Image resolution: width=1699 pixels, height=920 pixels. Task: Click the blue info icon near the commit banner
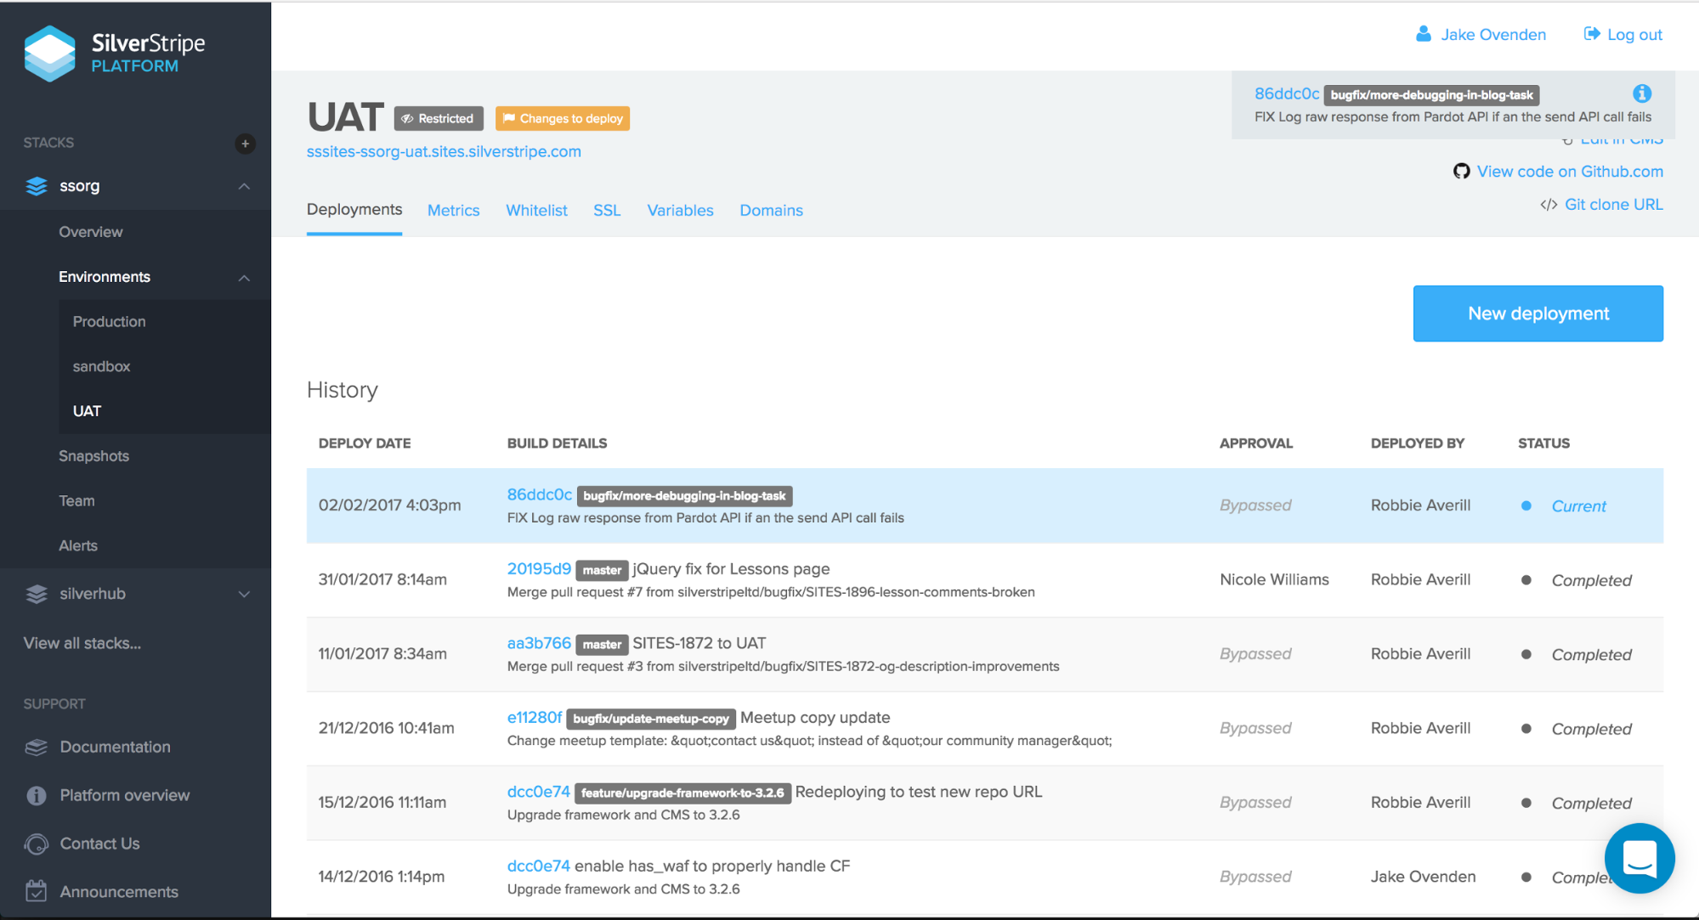point(1642,93)
